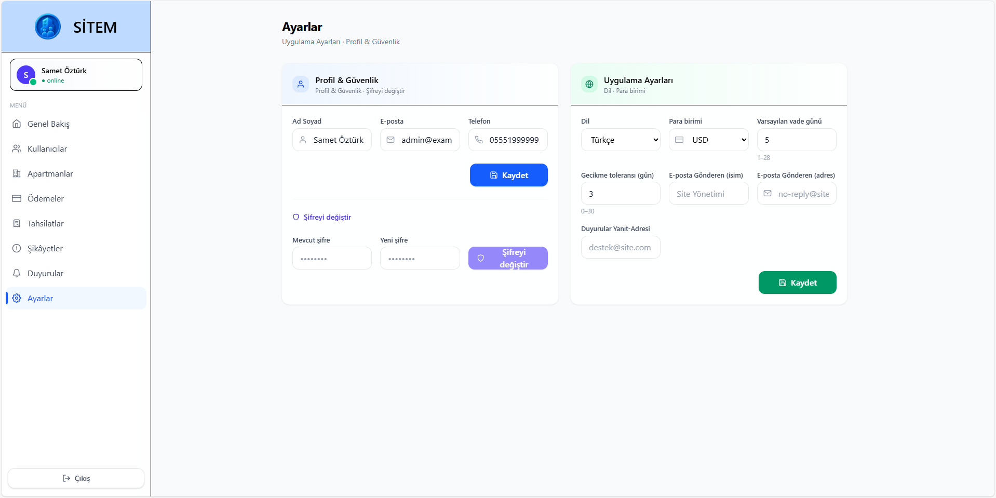Select Ayarlar in the sidebar menu
The height and width of the screenshot is (498, 996).
click(x=41, y=299)
